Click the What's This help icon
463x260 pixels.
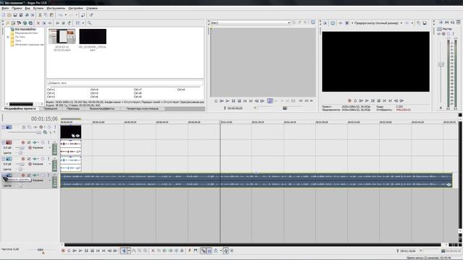pos(91,15)
